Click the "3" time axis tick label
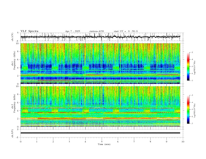The width and height of the screenshot is (206, 159). click(x=69, y=142)
